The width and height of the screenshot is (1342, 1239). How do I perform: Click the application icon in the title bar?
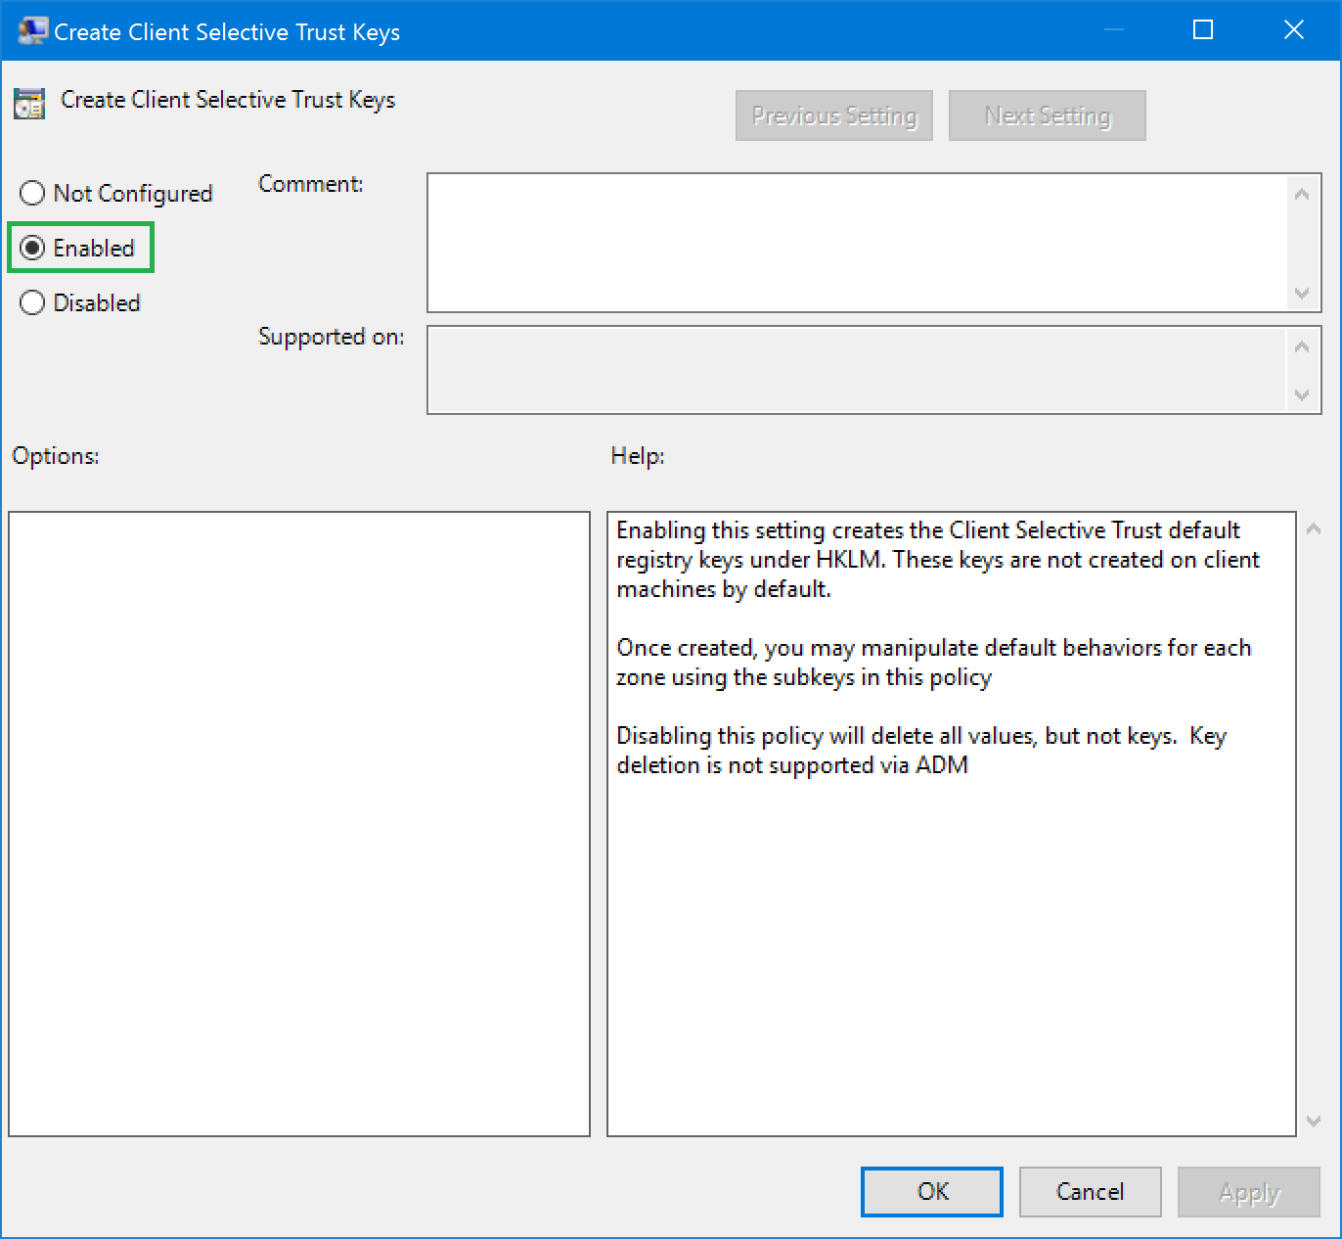click(x=31, y=29)
